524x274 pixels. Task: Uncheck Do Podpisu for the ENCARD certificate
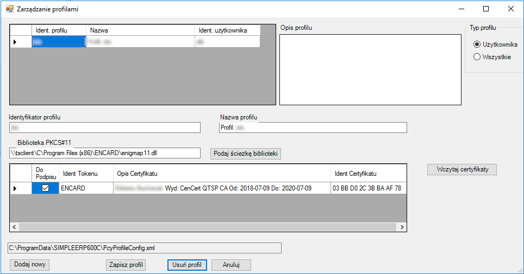pos(46,188)
